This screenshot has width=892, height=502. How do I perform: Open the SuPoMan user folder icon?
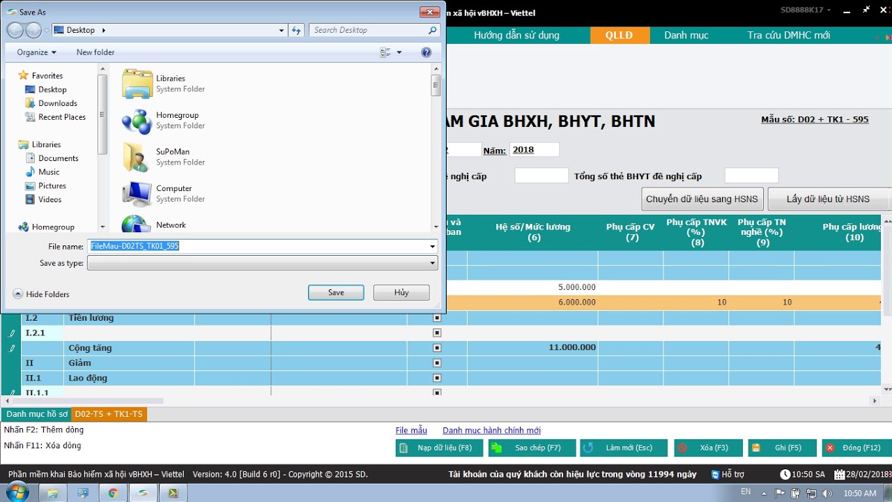pos(137,157)
